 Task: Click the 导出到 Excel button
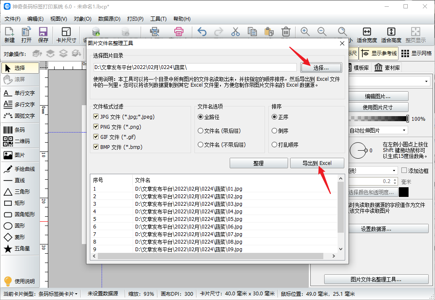[x=317, y=163]
